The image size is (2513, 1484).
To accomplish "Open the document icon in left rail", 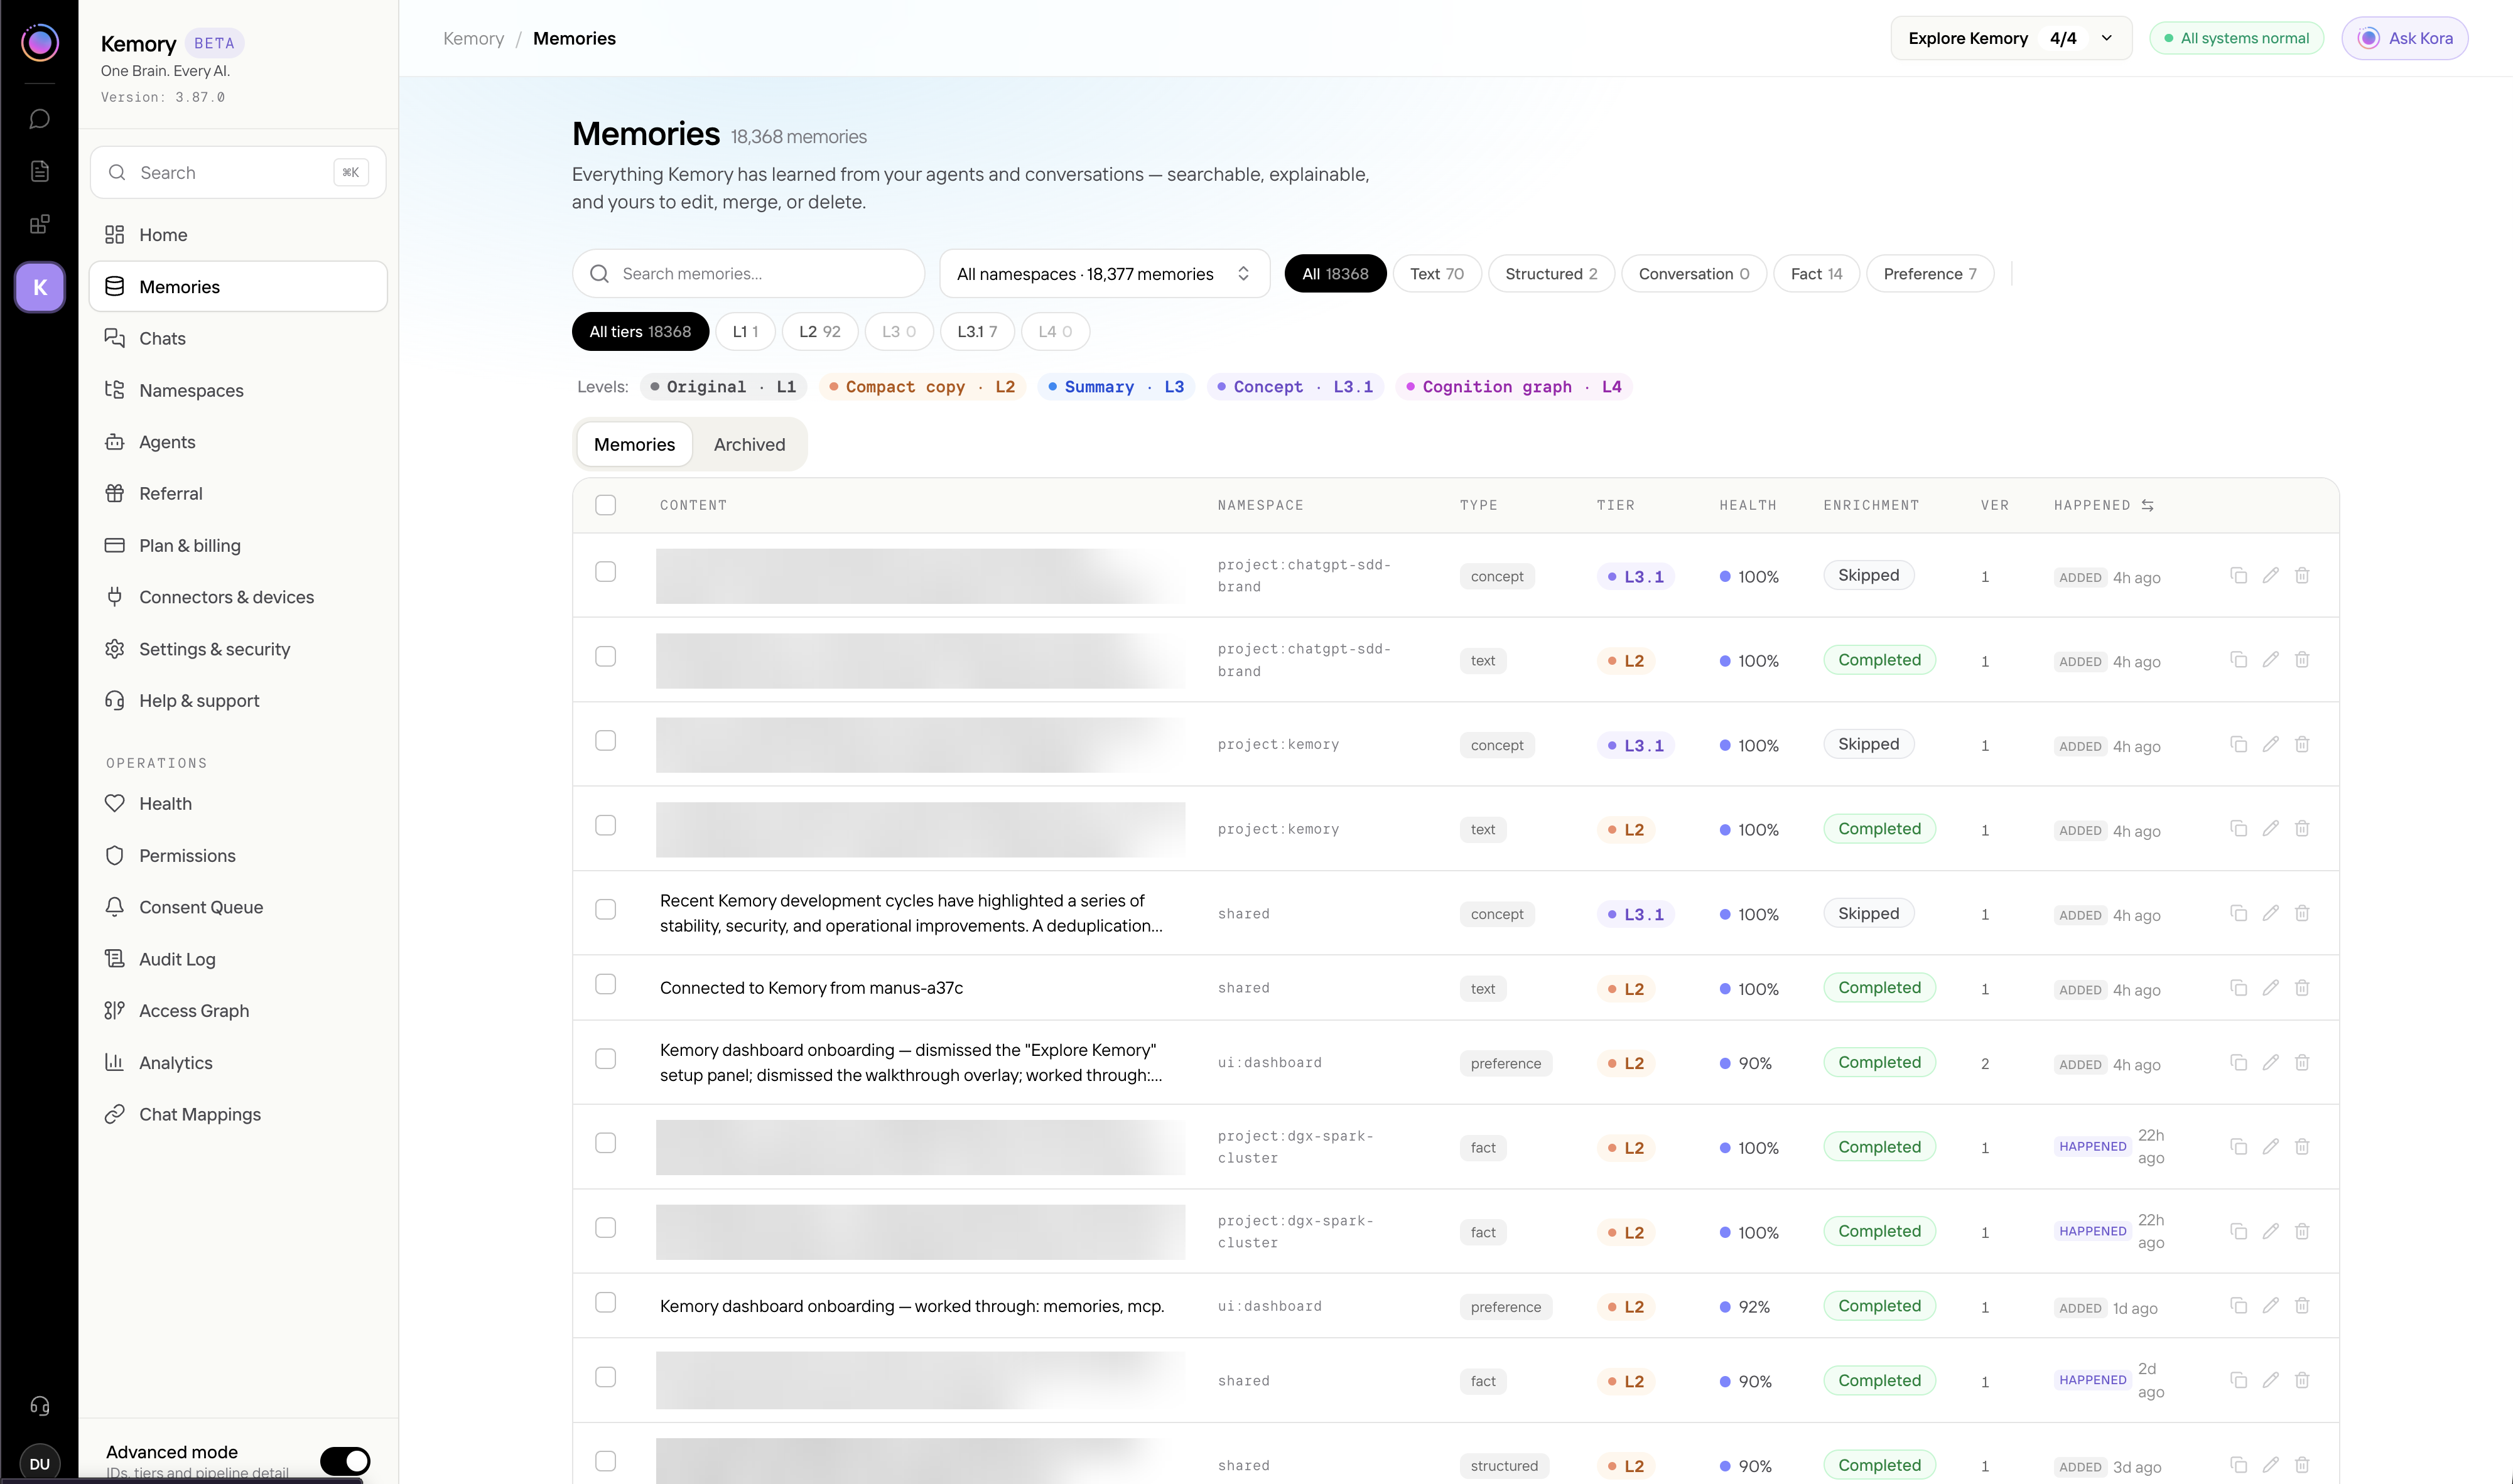I will pyautogui.click(x=39, y=171).
